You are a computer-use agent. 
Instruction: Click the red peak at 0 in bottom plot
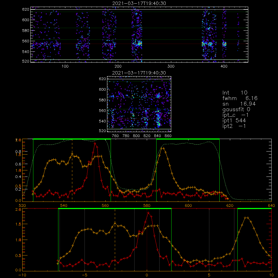[x=148, y=213]
